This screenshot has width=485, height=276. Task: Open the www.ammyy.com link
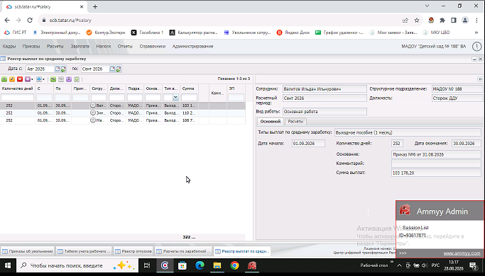point(462,253)
